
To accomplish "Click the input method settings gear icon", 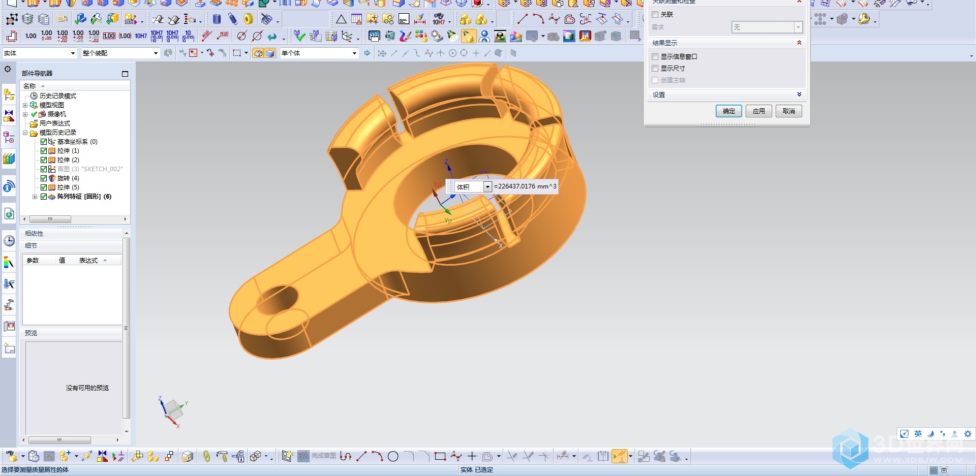I will tap(967, 434).
